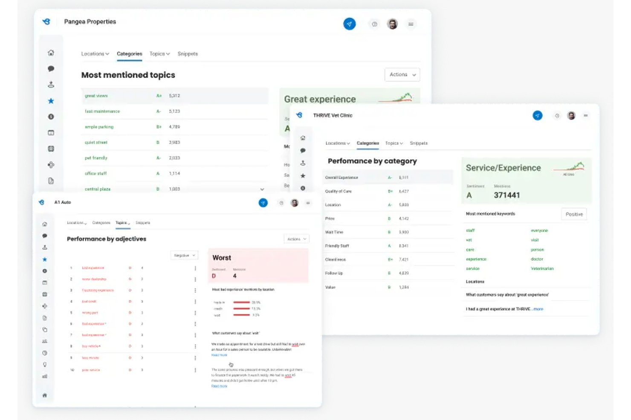Screen dimensions: 631x420
Task: Open hamburger menu in Pangea Properties header
Action: (x=411, y=24)
